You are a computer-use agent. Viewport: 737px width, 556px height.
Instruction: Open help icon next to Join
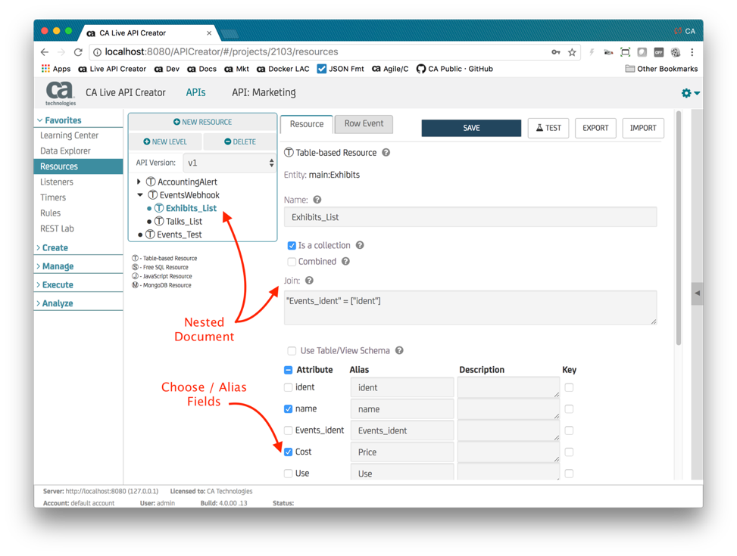(x=309, y=281)
